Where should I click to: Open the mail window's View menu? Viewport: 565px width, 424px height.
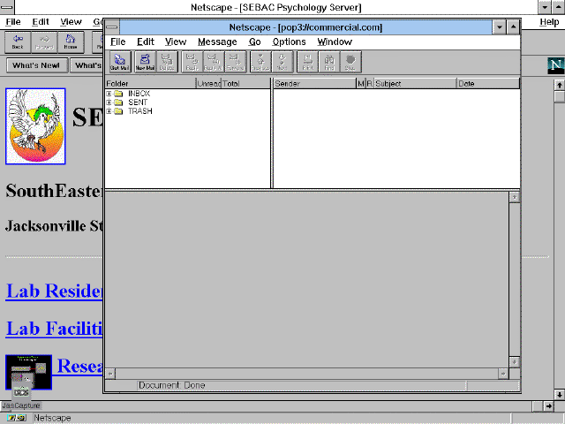(176, 42)
